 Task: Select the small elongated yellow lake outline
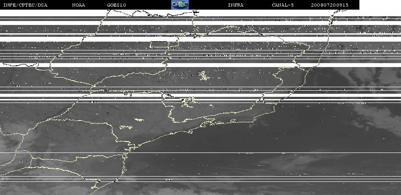(x=139, y=120)
